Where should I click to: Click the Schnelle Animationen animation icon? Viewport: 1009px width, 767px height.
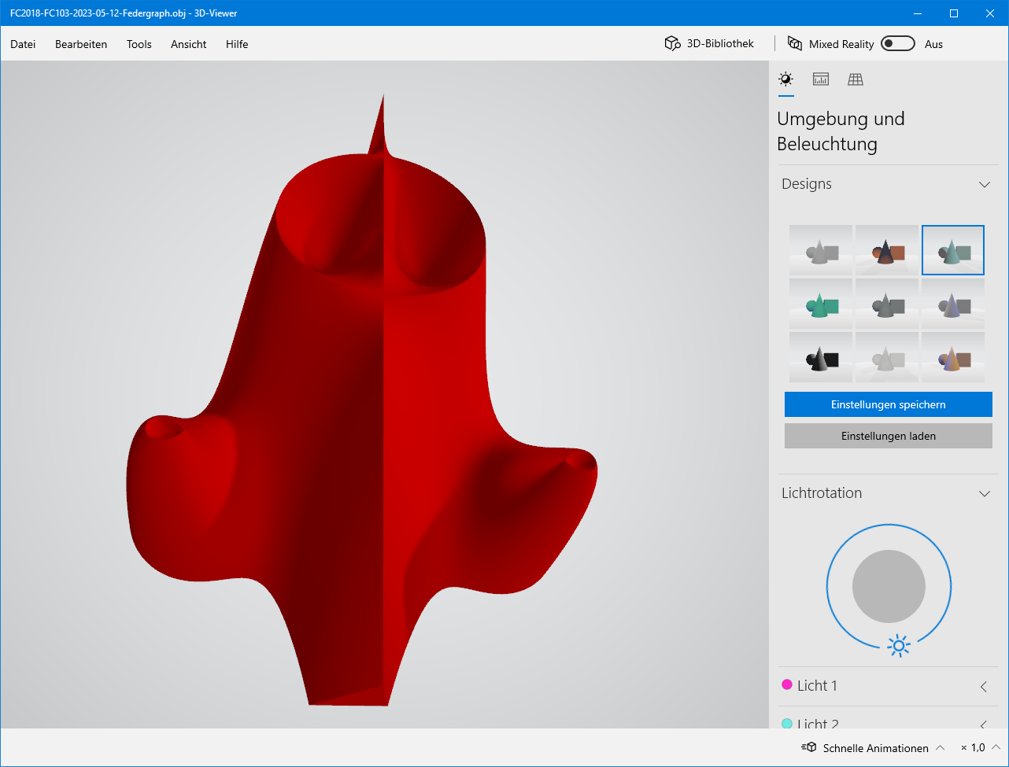809,747
